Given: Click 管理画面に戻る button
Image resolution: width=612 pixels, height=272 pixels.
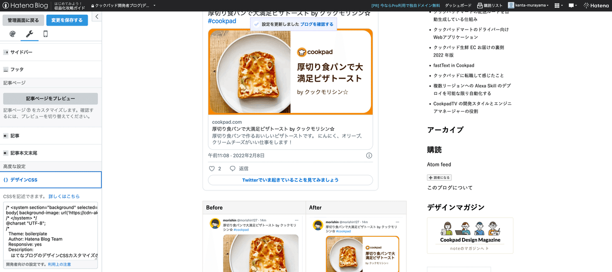Looking at the screenshot, I should tap(23, 20).
